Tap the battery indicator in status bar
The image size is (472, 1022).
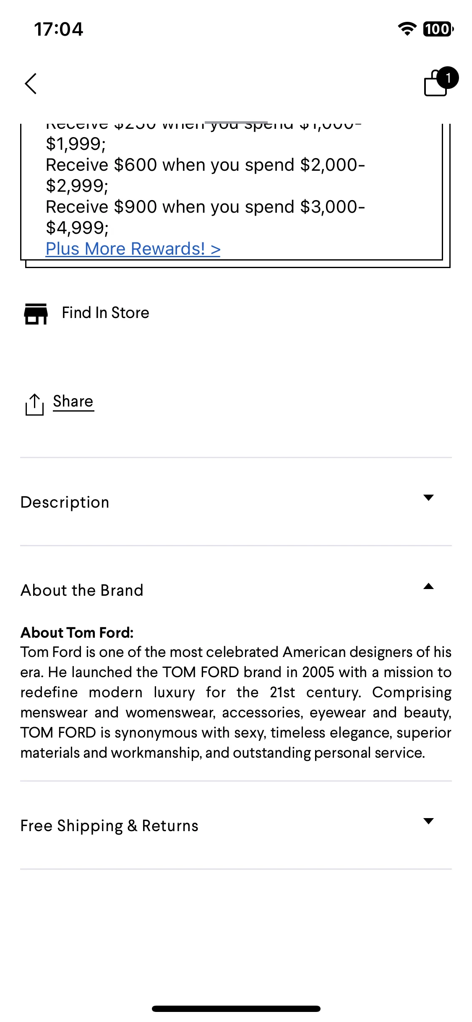[438, 29]
